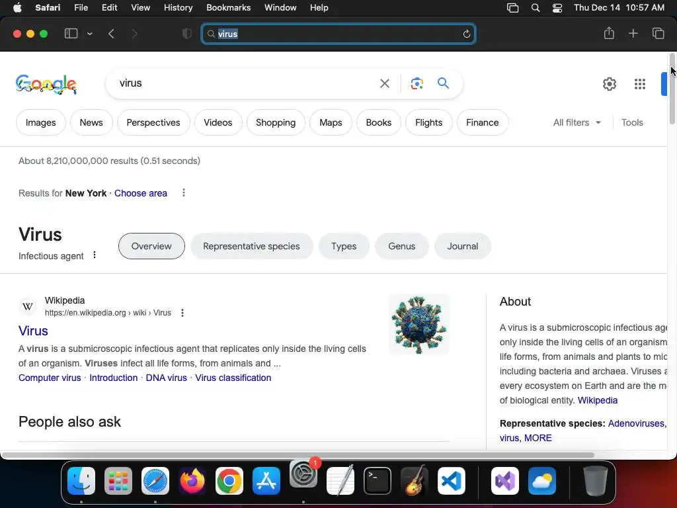Open Control Center in menu bar
The height and width of the screenshot is (508, 677).
(x=557, y=8)
